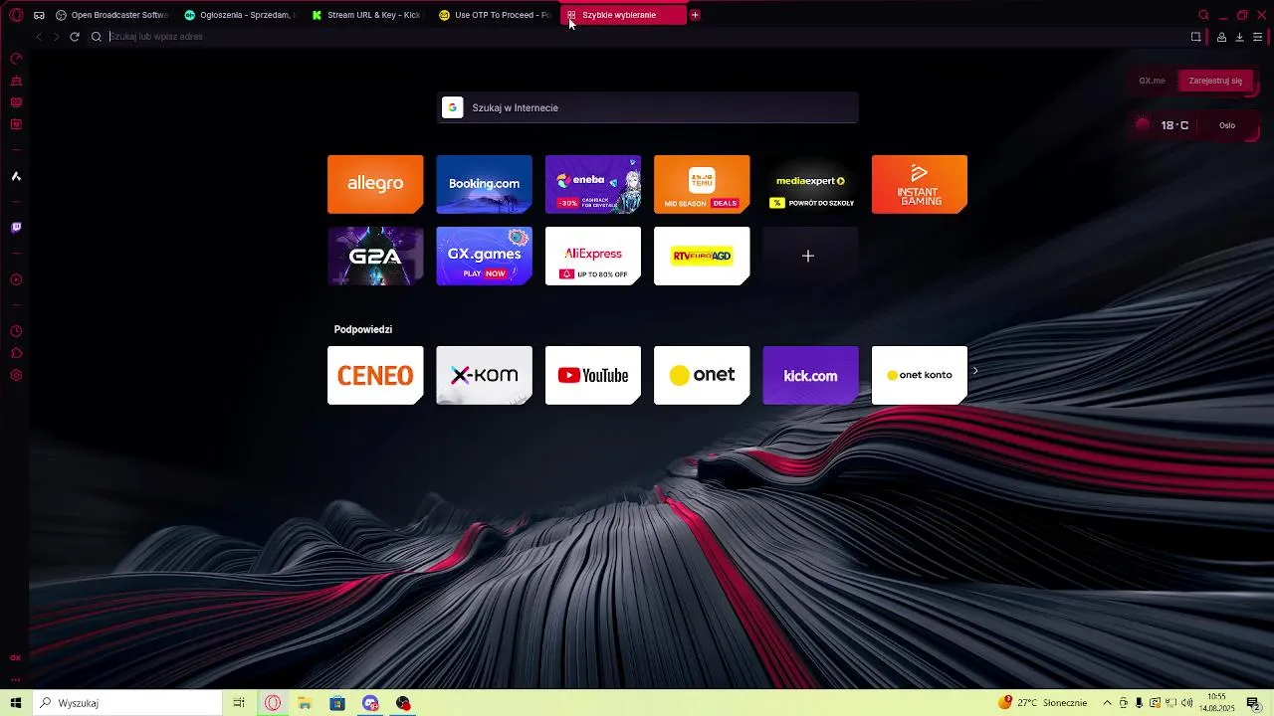Open the profile account icon

click(x=1221, y=37)
